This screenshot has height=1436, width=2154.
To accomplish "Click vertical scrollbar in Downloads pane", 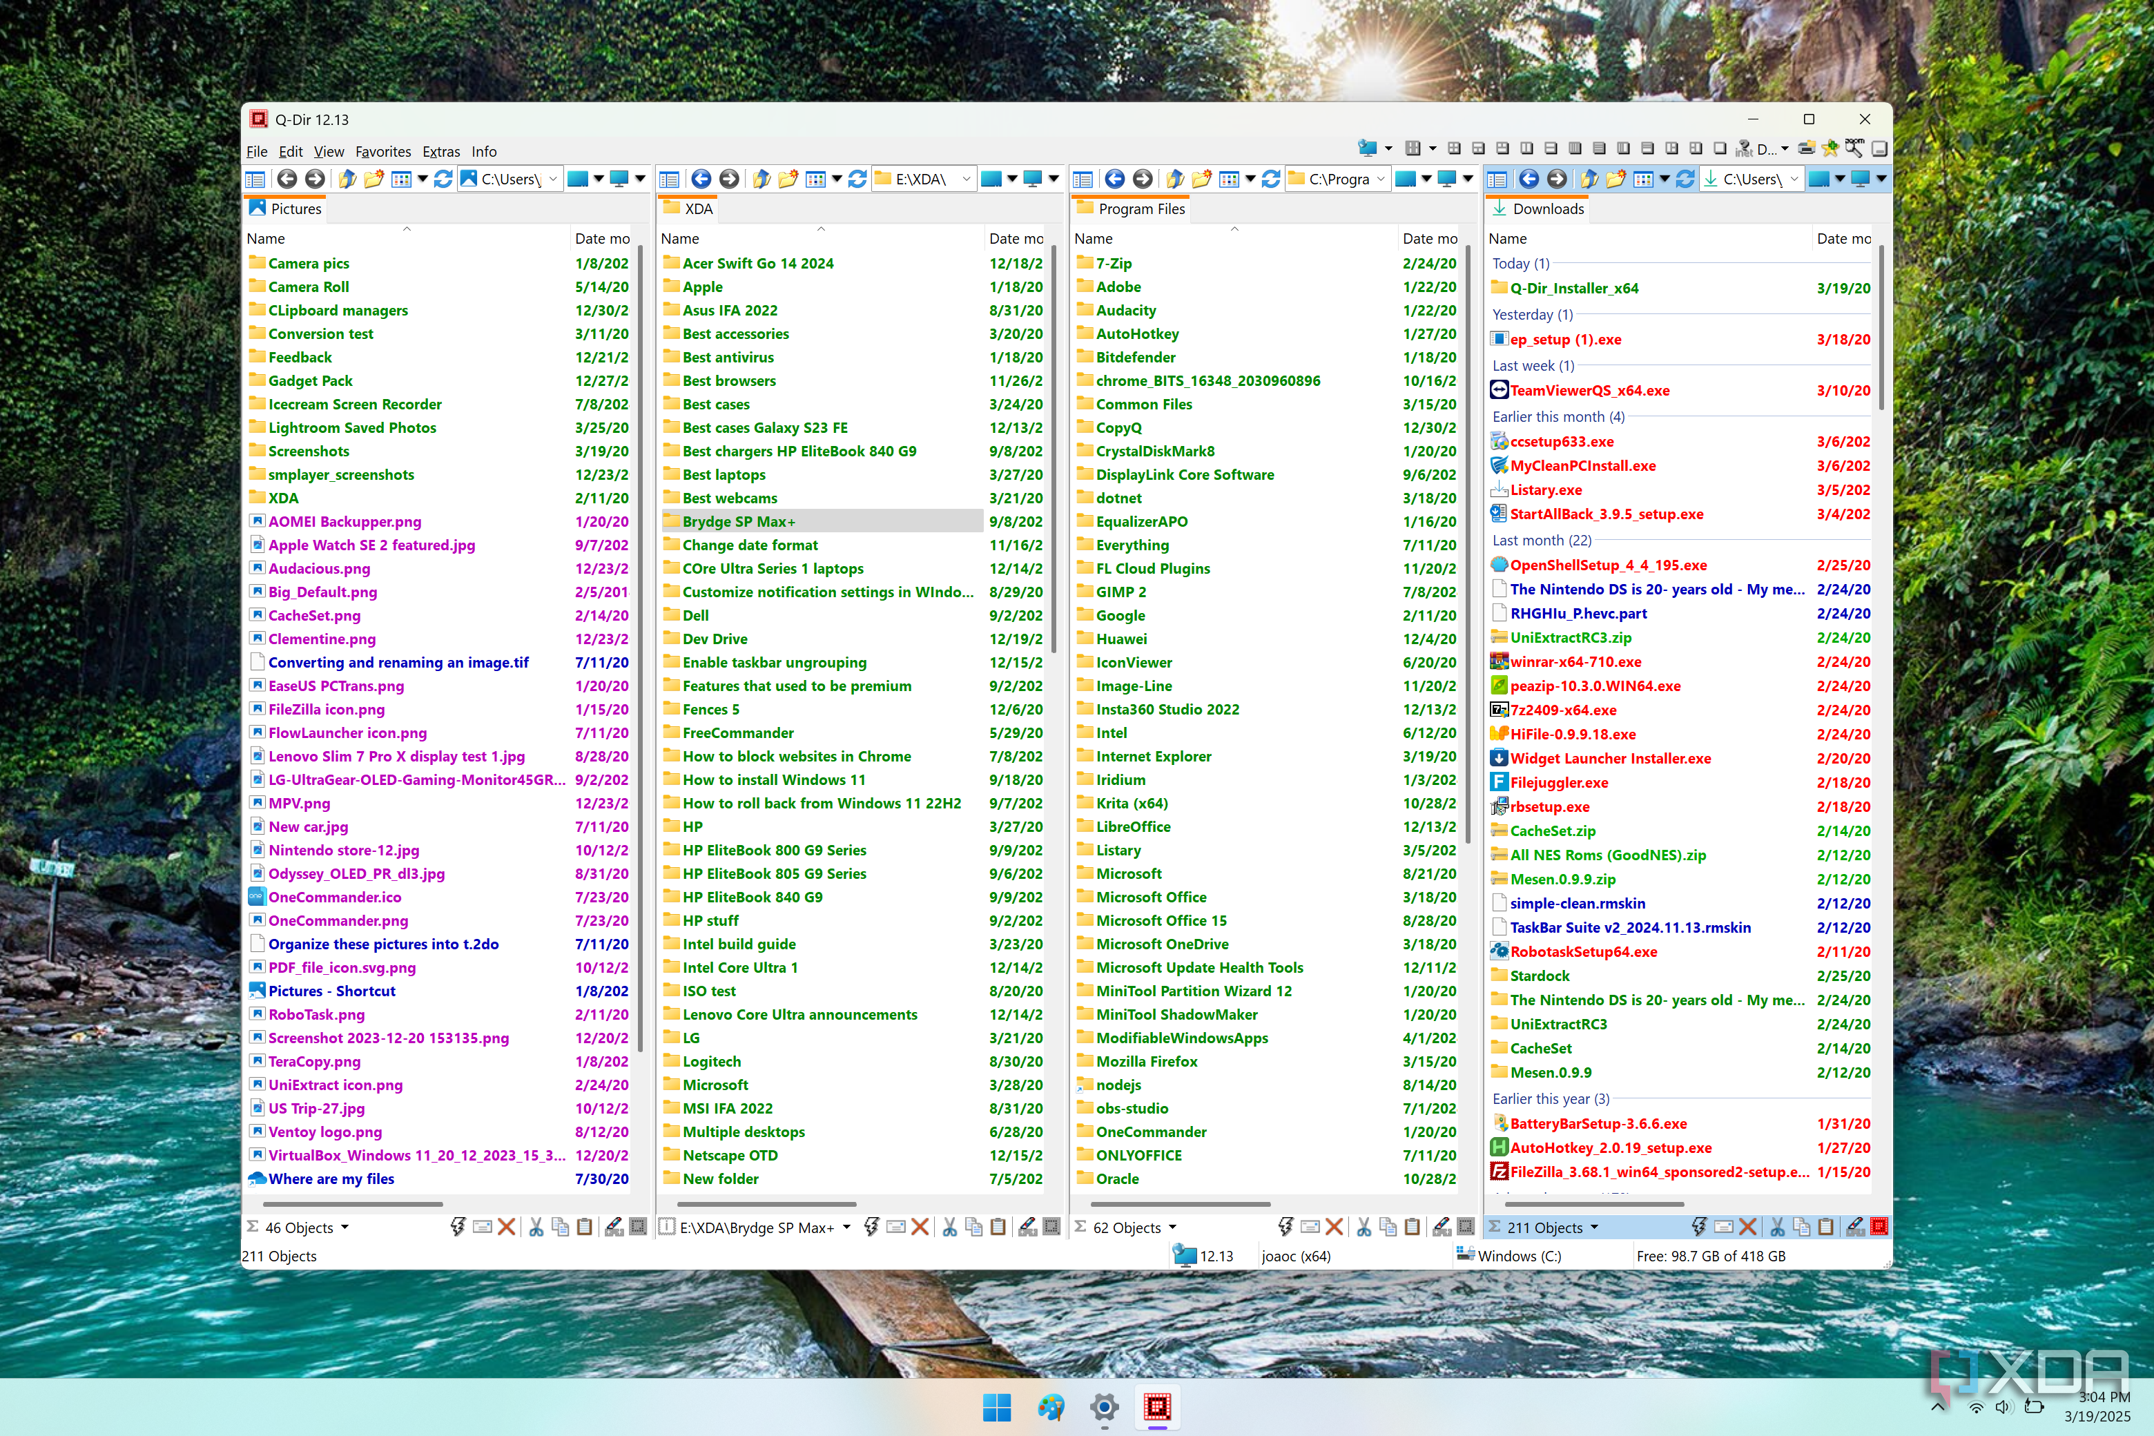I will tap(1881, 327).
